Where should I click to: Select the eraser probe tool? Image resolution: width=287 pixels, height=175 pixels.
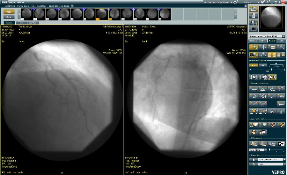coord(263,104)
